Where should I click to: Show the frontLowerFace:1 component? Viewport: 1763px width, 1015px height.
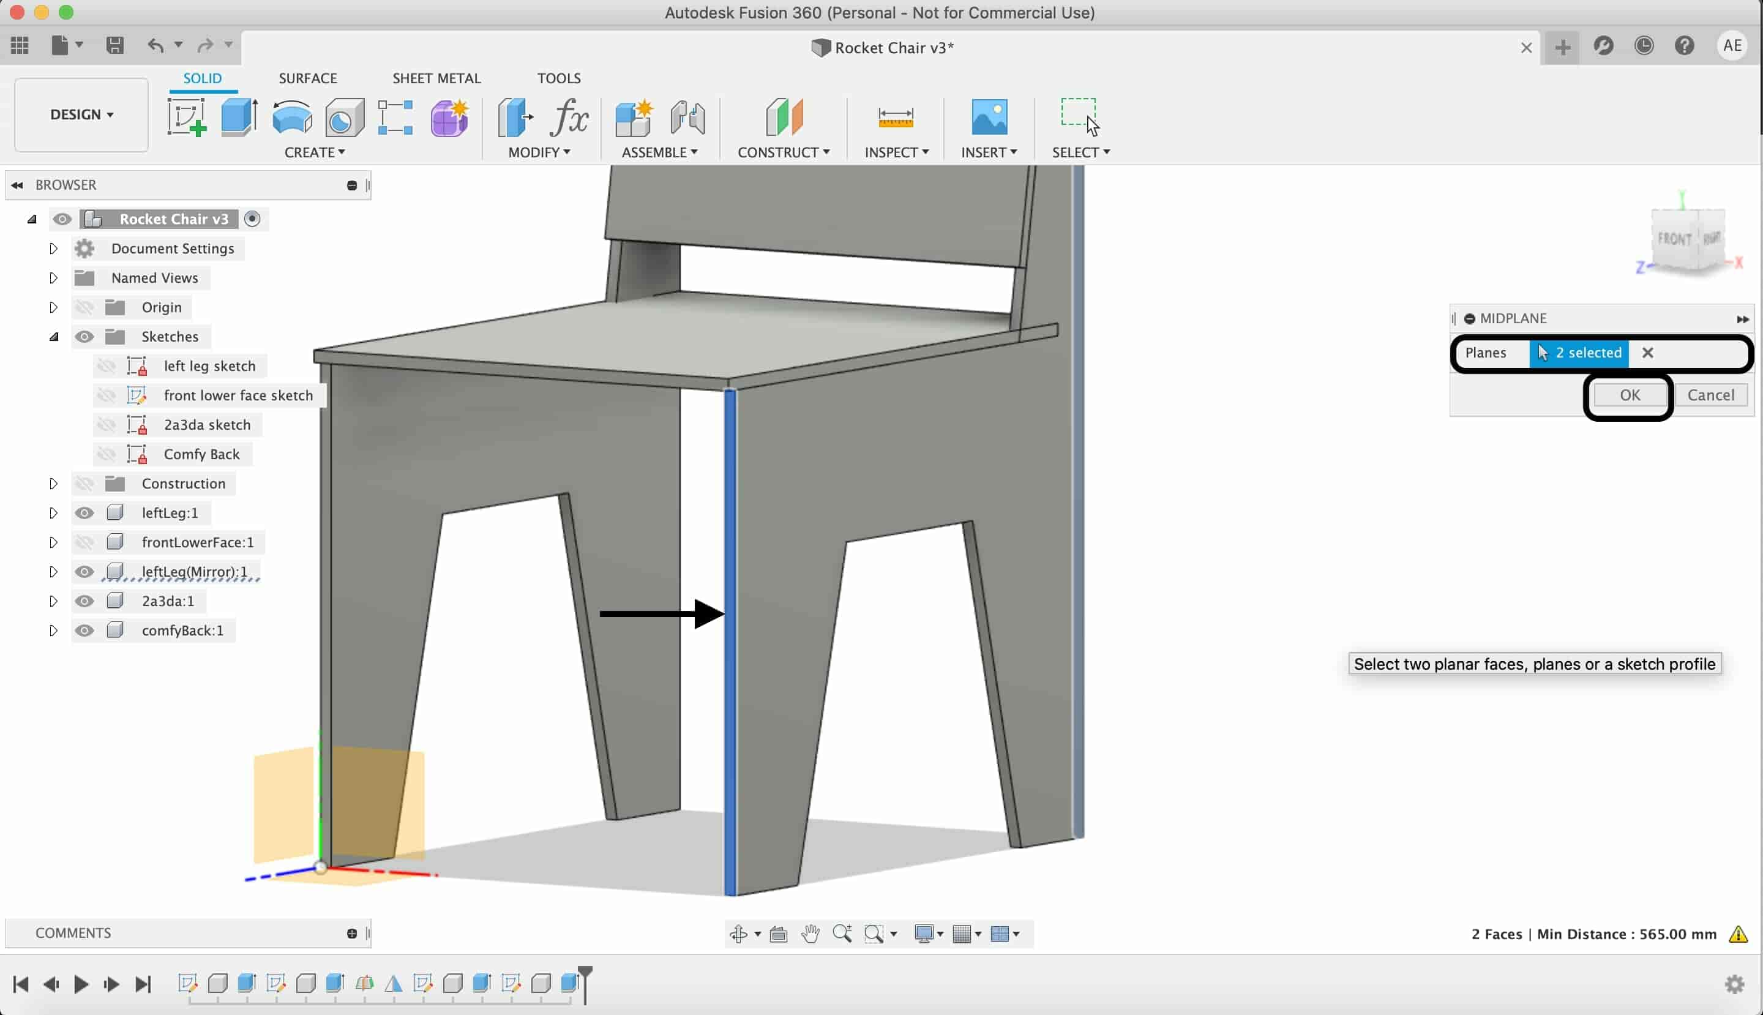(84, 542)
